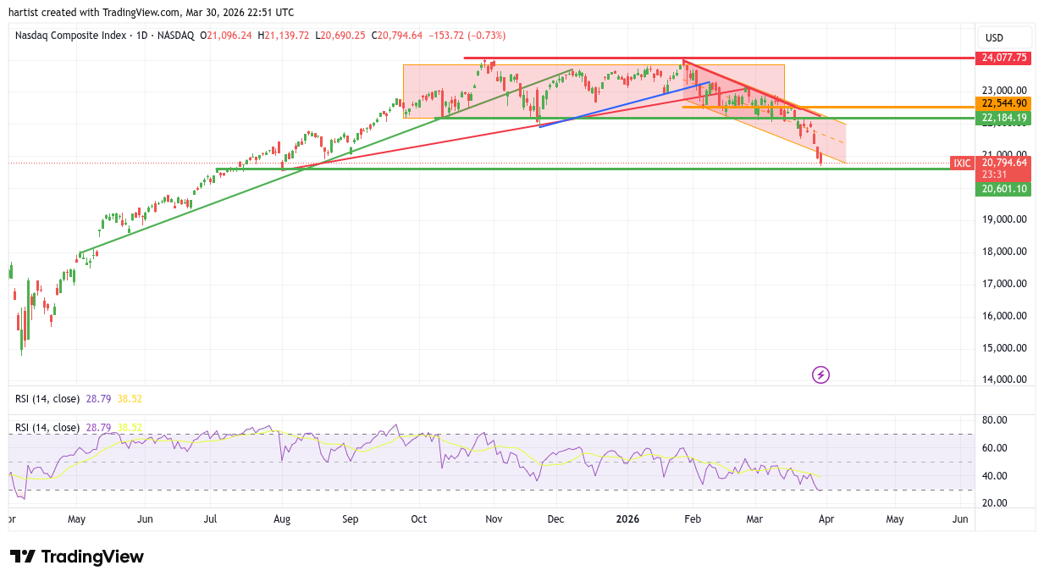The height and width of the screenshot is (582, 1044).
Task: Click the 19,000.00 price axis level
Action: [x=1003, y=219]
